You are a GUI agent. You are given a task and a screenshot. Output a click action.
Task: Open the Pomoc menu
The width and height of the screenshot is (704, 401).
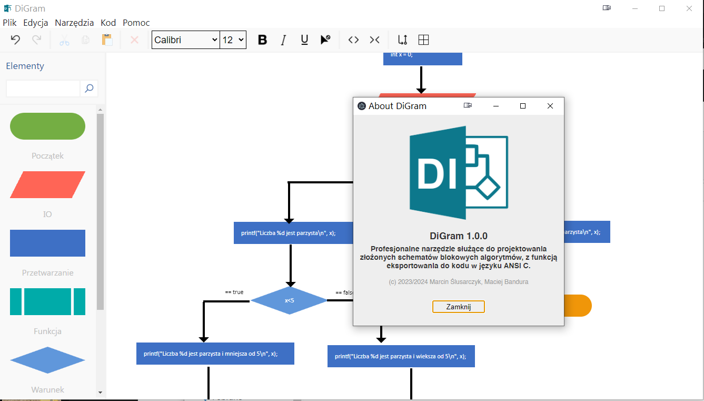coord(136,23)
